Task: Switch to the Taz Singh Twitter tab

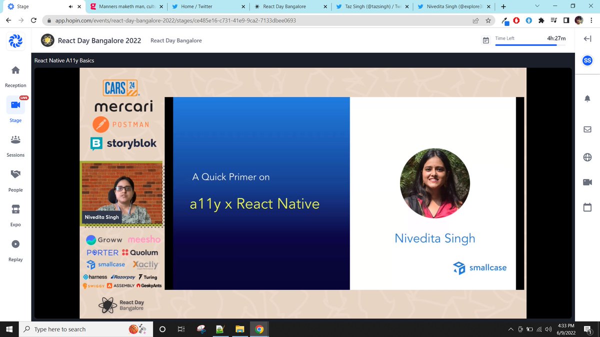Action: coord(372,6)
